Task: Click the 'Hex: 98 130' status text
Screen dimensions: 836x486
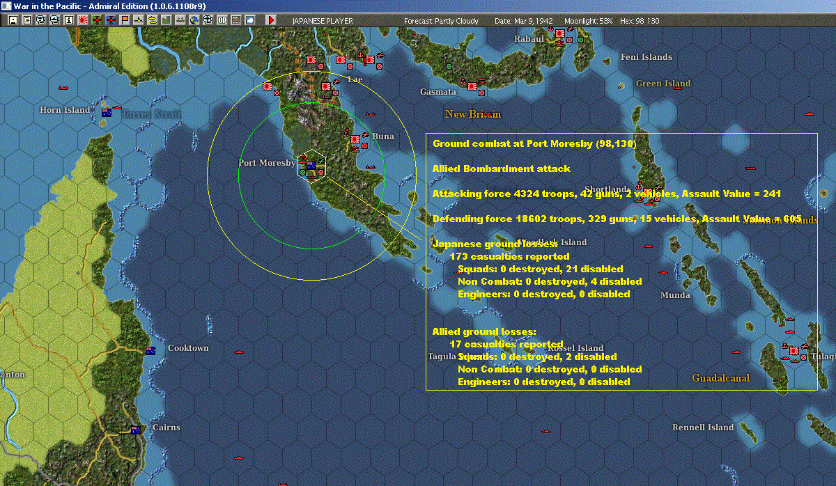Action: coord(639,21)
